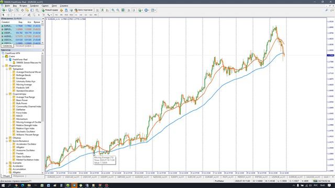Select Awesome Oscillator in Navigator
Image resolution: width=335 pixels, height=188 pixels.
(25, 150)
